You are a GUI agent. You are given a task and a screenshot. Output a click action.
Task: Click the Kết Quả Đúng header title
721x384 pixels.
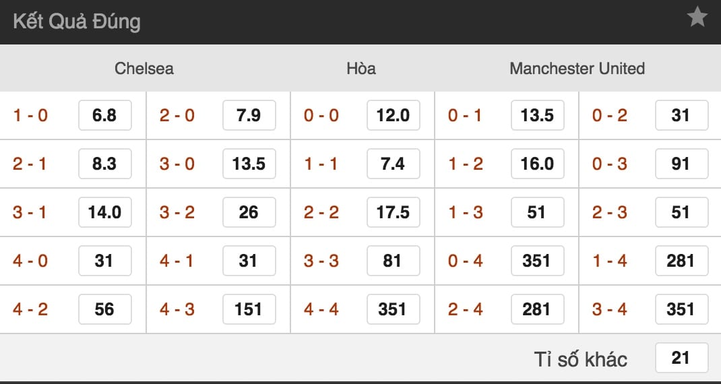[x=76, y=22]
